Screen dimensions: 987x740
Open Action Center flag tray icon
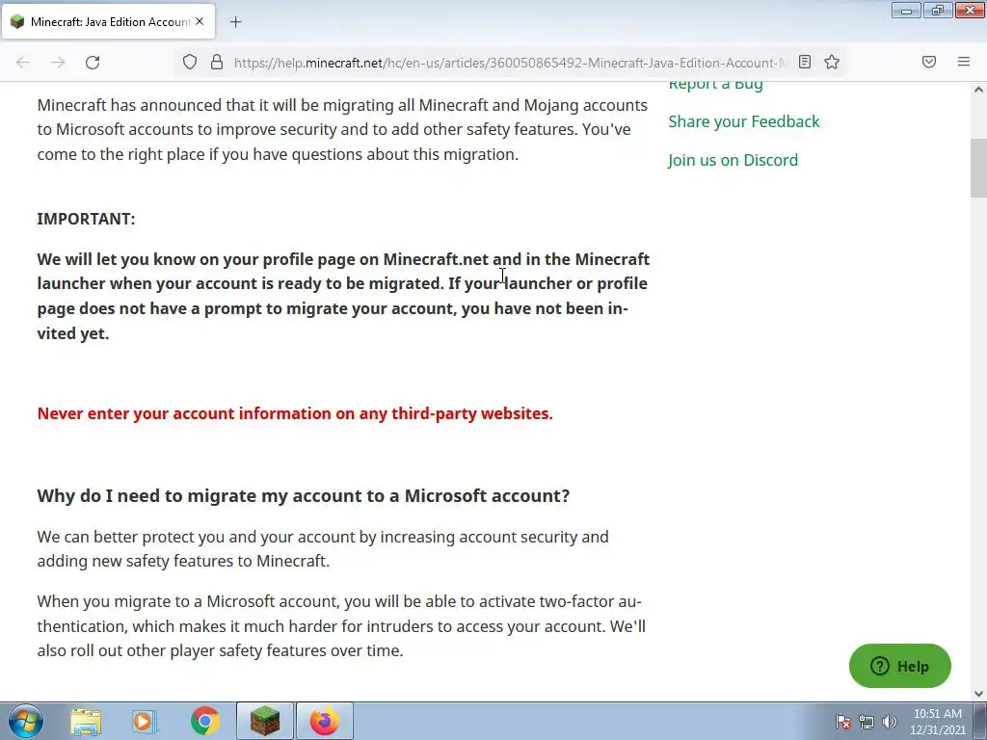(842, 722)
